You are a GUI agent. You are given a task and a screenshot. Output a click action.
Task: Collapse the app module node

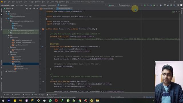tap(4, 11)
